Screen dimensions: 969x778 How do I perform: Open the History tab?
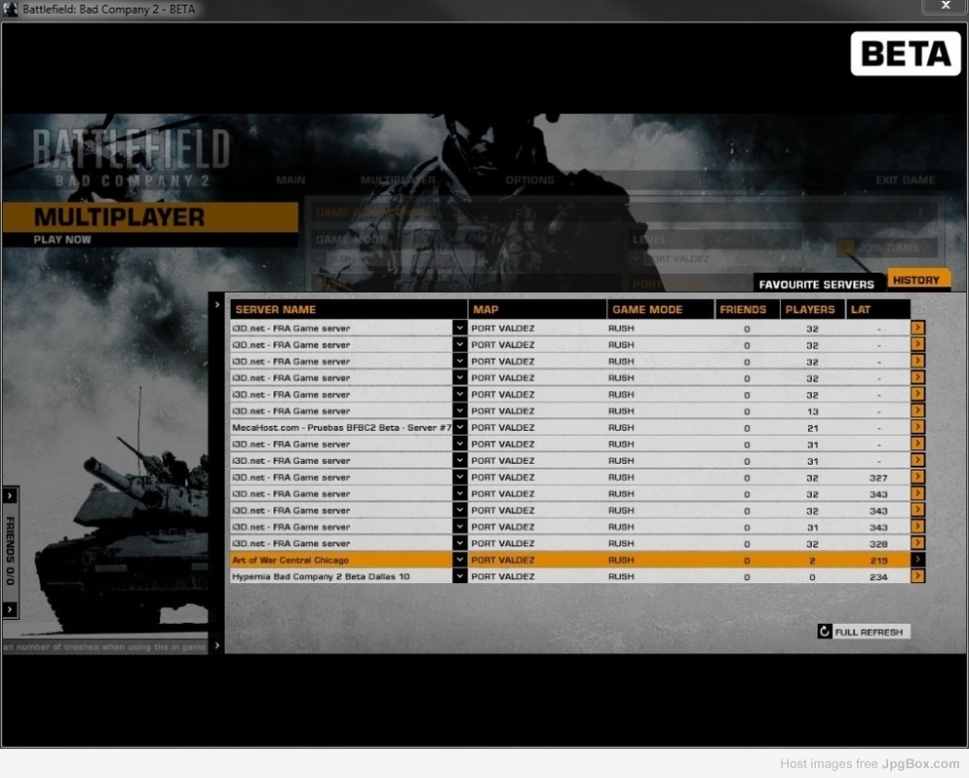click(x=917, y=280)
